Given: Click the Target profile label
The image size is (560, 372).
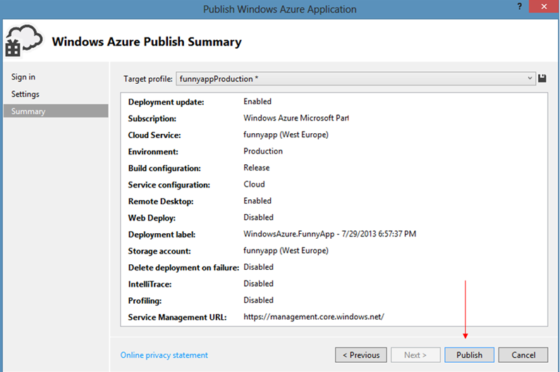Looking at the screenshot, I should [x=148, y=79].
